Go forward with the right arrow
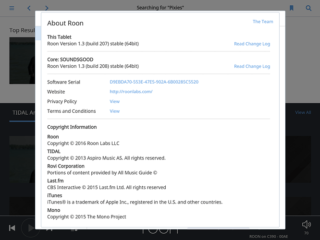Viewport: 320px width, 240px height. 47,8
